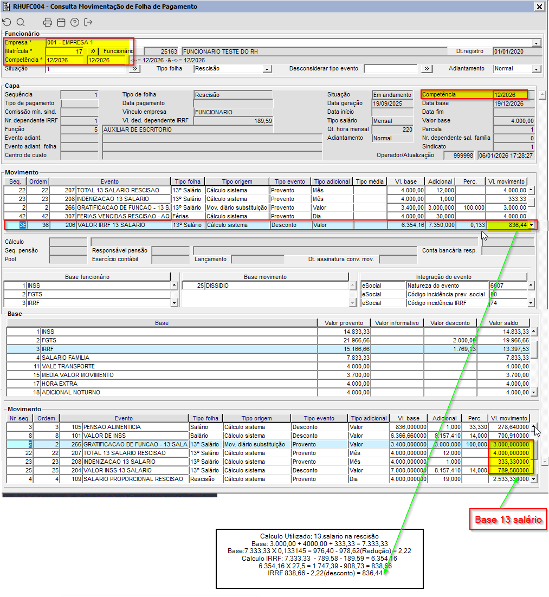Click the app icon in title bar

[6, 6]
